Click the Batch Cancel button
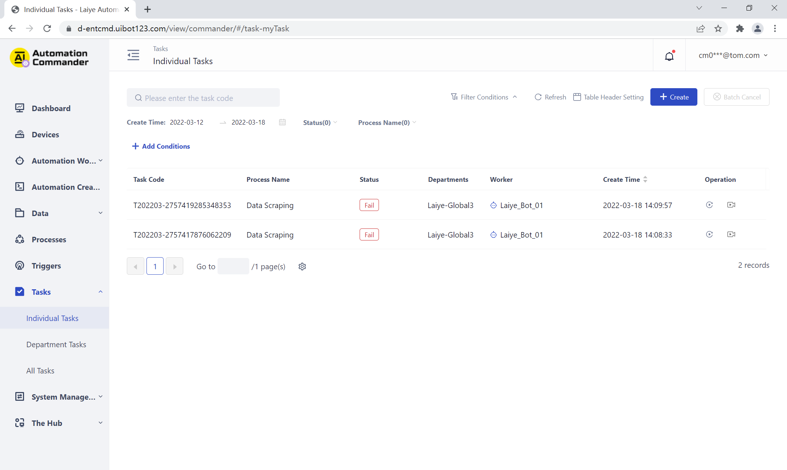Viewport: 787px width, 470px height. point(736,97)
